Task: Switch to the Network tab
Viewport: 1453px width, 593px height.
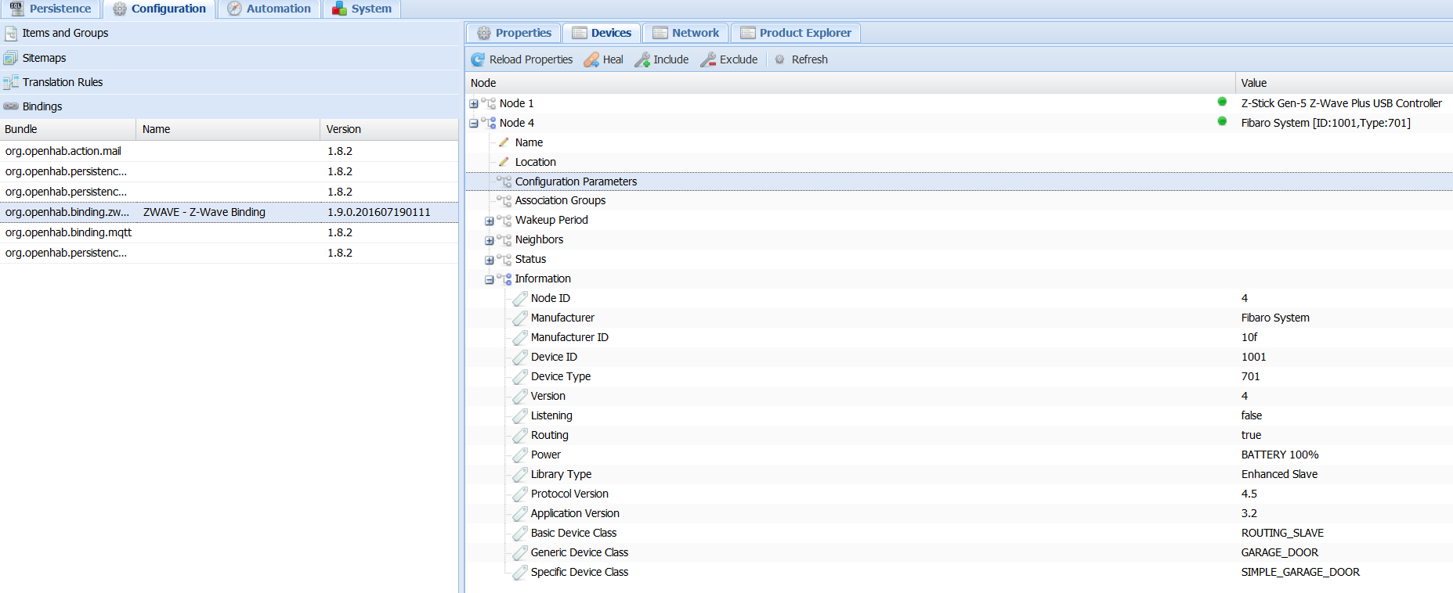Action: pos(686,33)
